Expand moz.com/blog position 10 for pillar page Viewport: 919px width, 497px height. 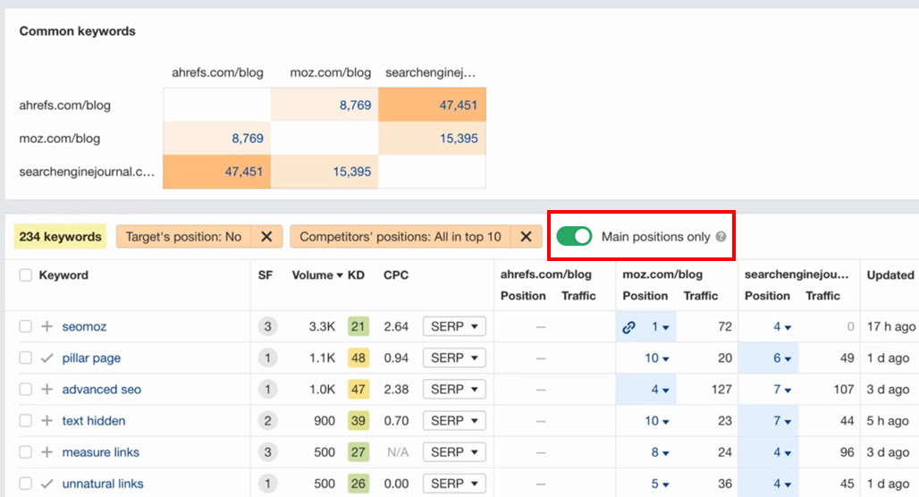657,358
